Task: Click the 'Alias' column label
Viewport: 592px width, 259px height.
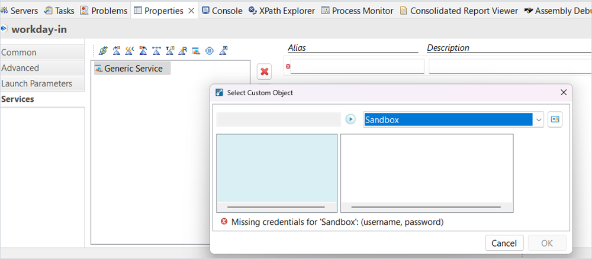Action: pos(297,48)
